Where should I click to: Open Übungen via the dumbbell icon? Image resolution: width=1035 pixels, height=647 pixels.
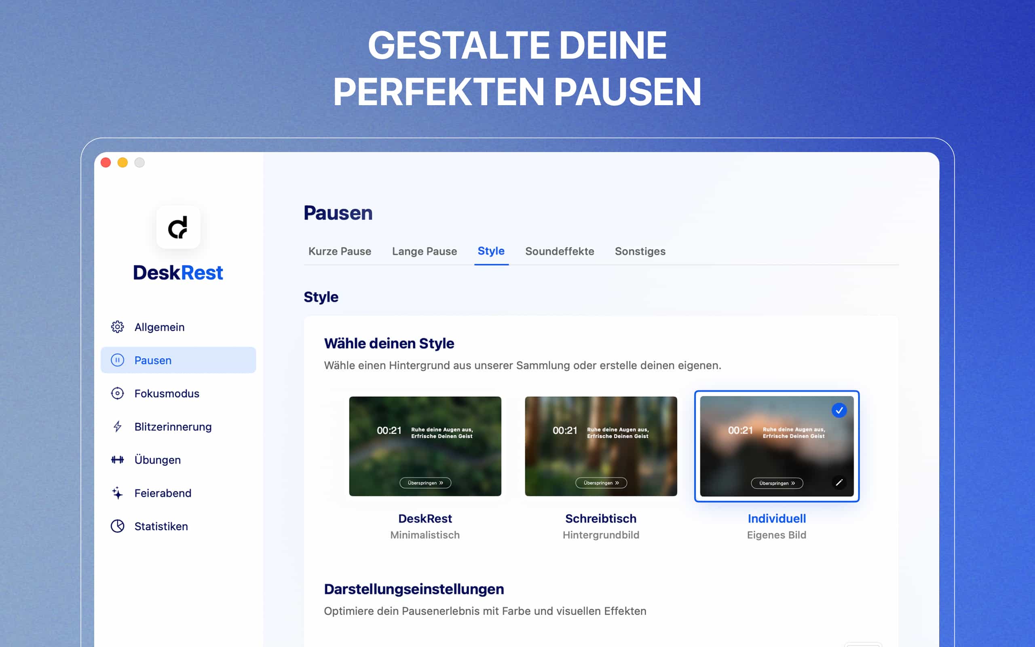117,460
